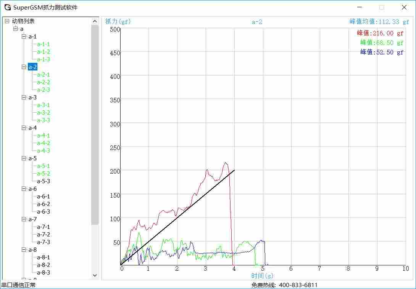Click scroll up arrow in tree panel
Viewport: 416px width, 289px height.
(95, 21)
